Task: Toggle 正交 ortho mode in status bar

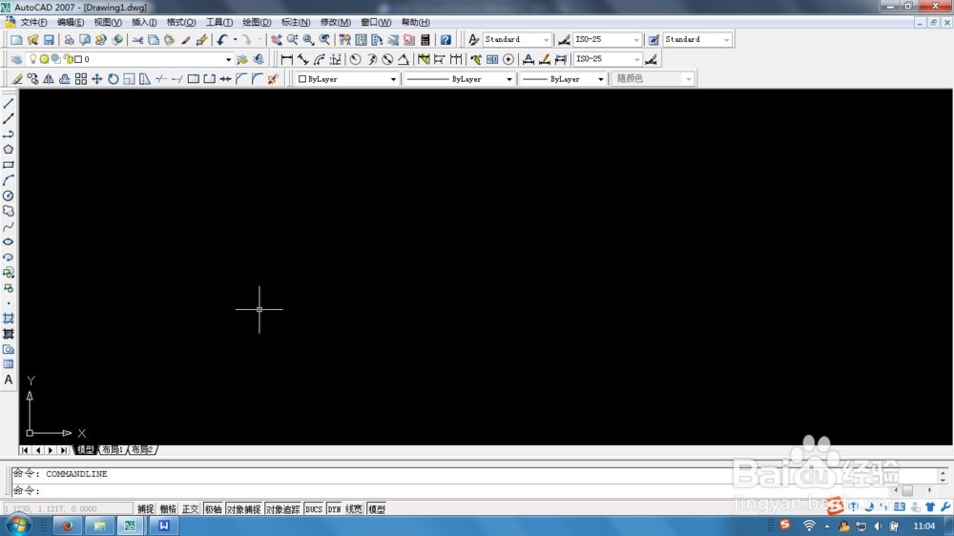Action: coord(191,509)
